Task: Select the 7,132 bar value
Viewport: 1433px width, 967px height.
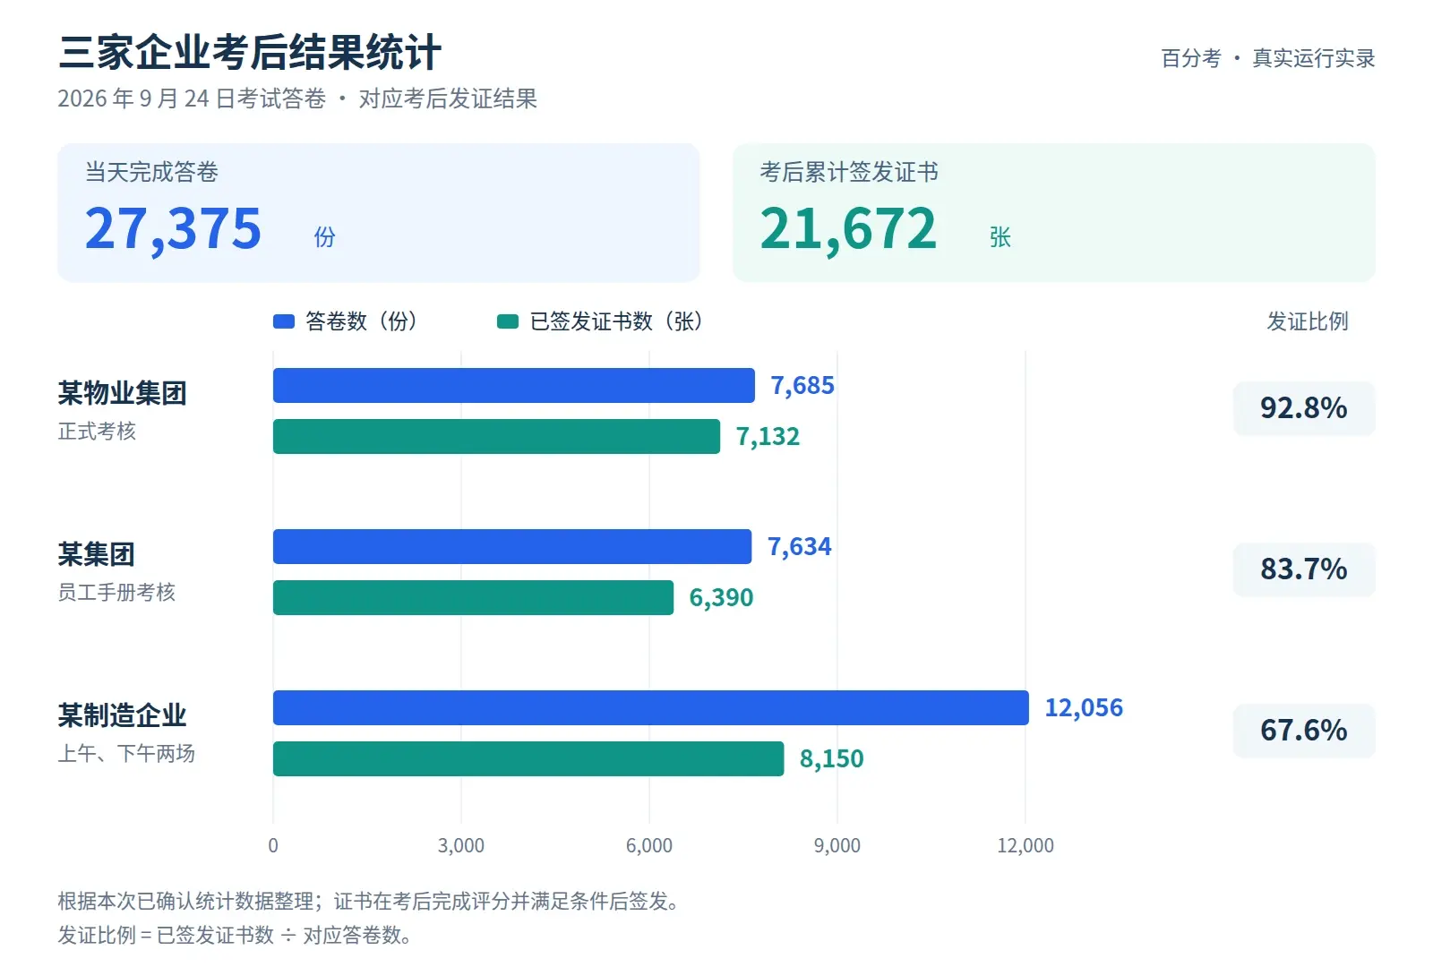Action: pyautogui.click(x=768, y=437)
